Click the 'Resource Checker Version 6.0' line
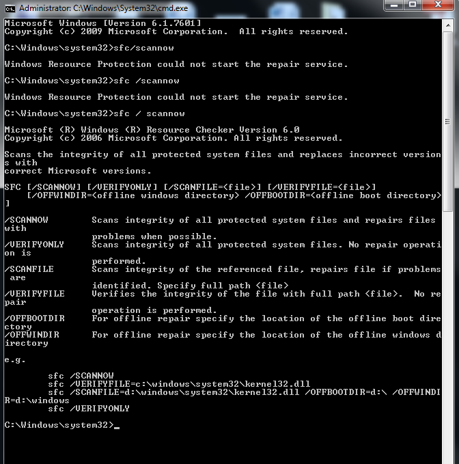Image resolution: width=459 pixels, height=464 pixels. pos(152,130)
